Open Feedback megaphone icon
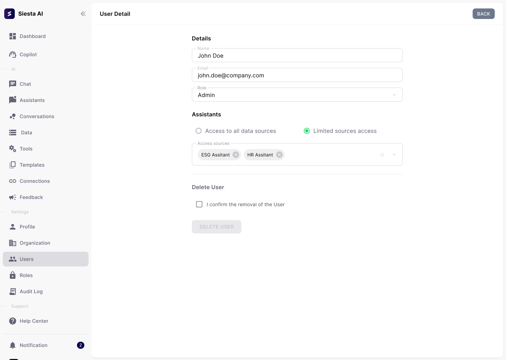Screen dimensions: 506x360 point(13,197)
